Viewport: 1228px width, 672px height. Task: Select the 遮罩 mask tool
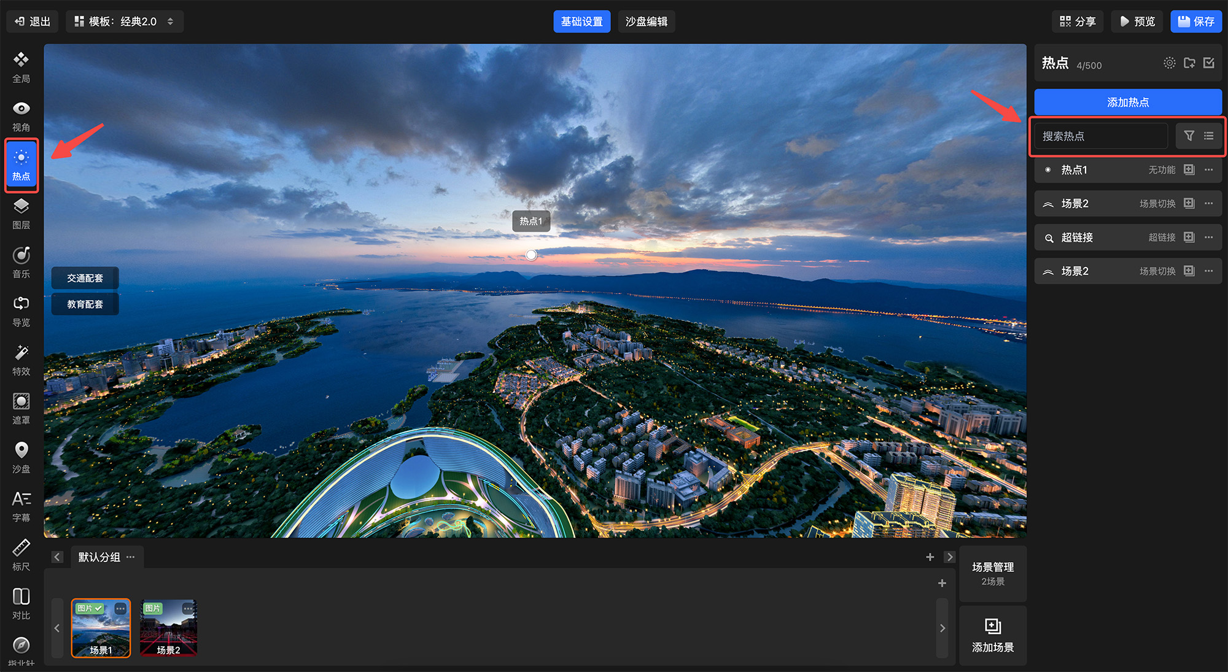point(21,408)
